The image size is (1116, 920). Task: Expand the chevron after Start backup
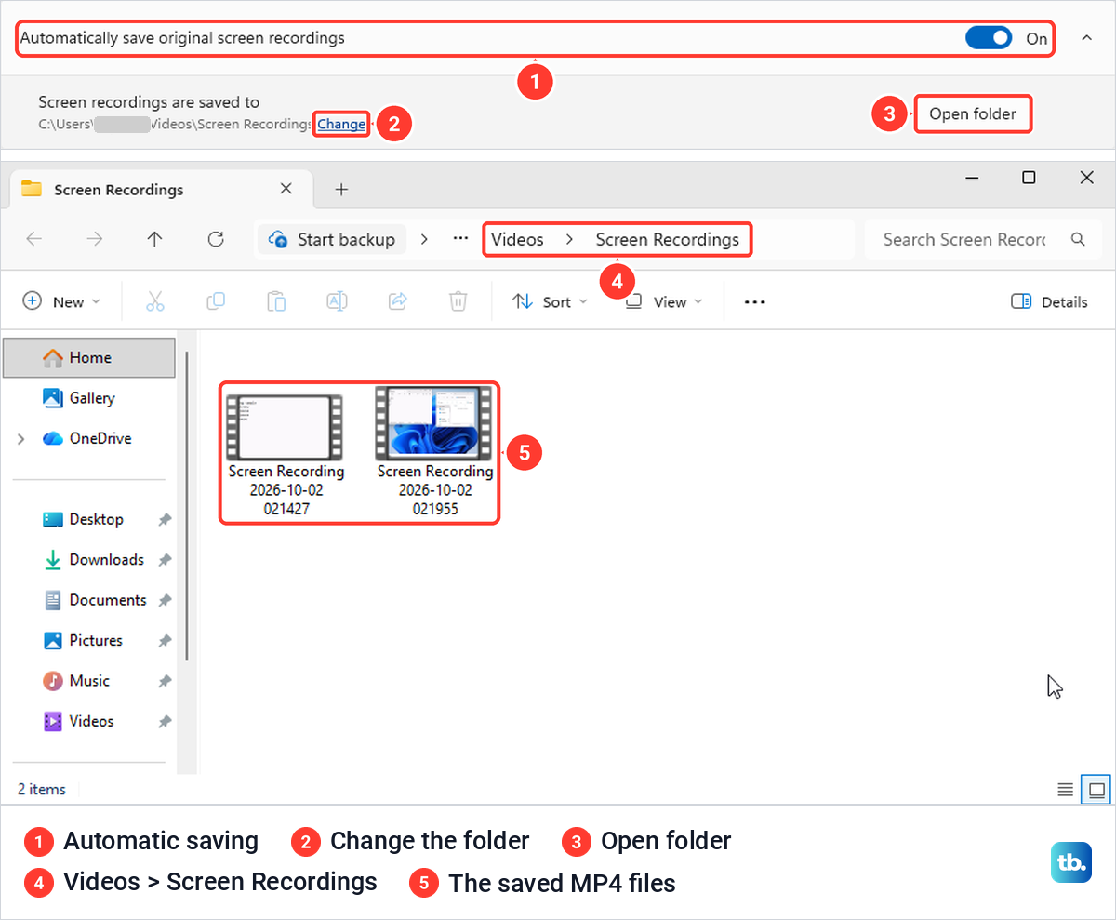424,239
